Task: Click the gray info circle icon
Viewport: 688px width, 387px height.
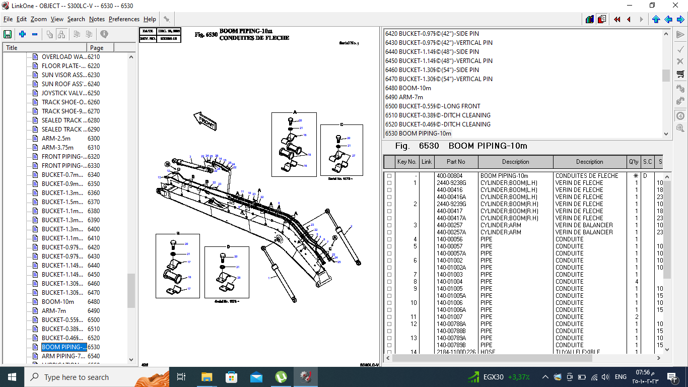Action: (x=104, y=34)
